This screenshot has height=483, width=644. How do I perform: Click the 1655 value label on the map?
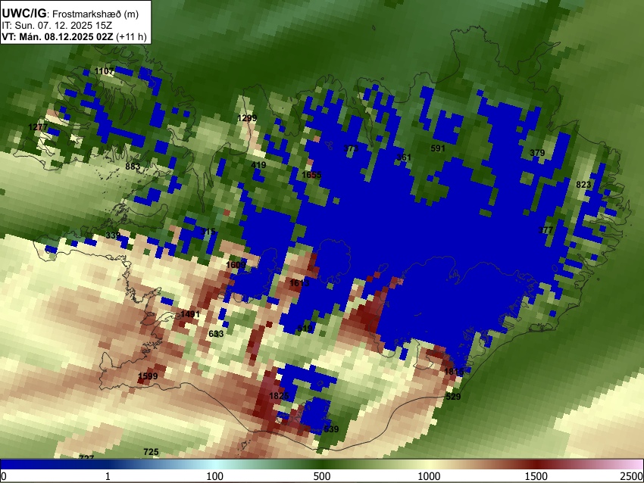(x=311, y=175)
